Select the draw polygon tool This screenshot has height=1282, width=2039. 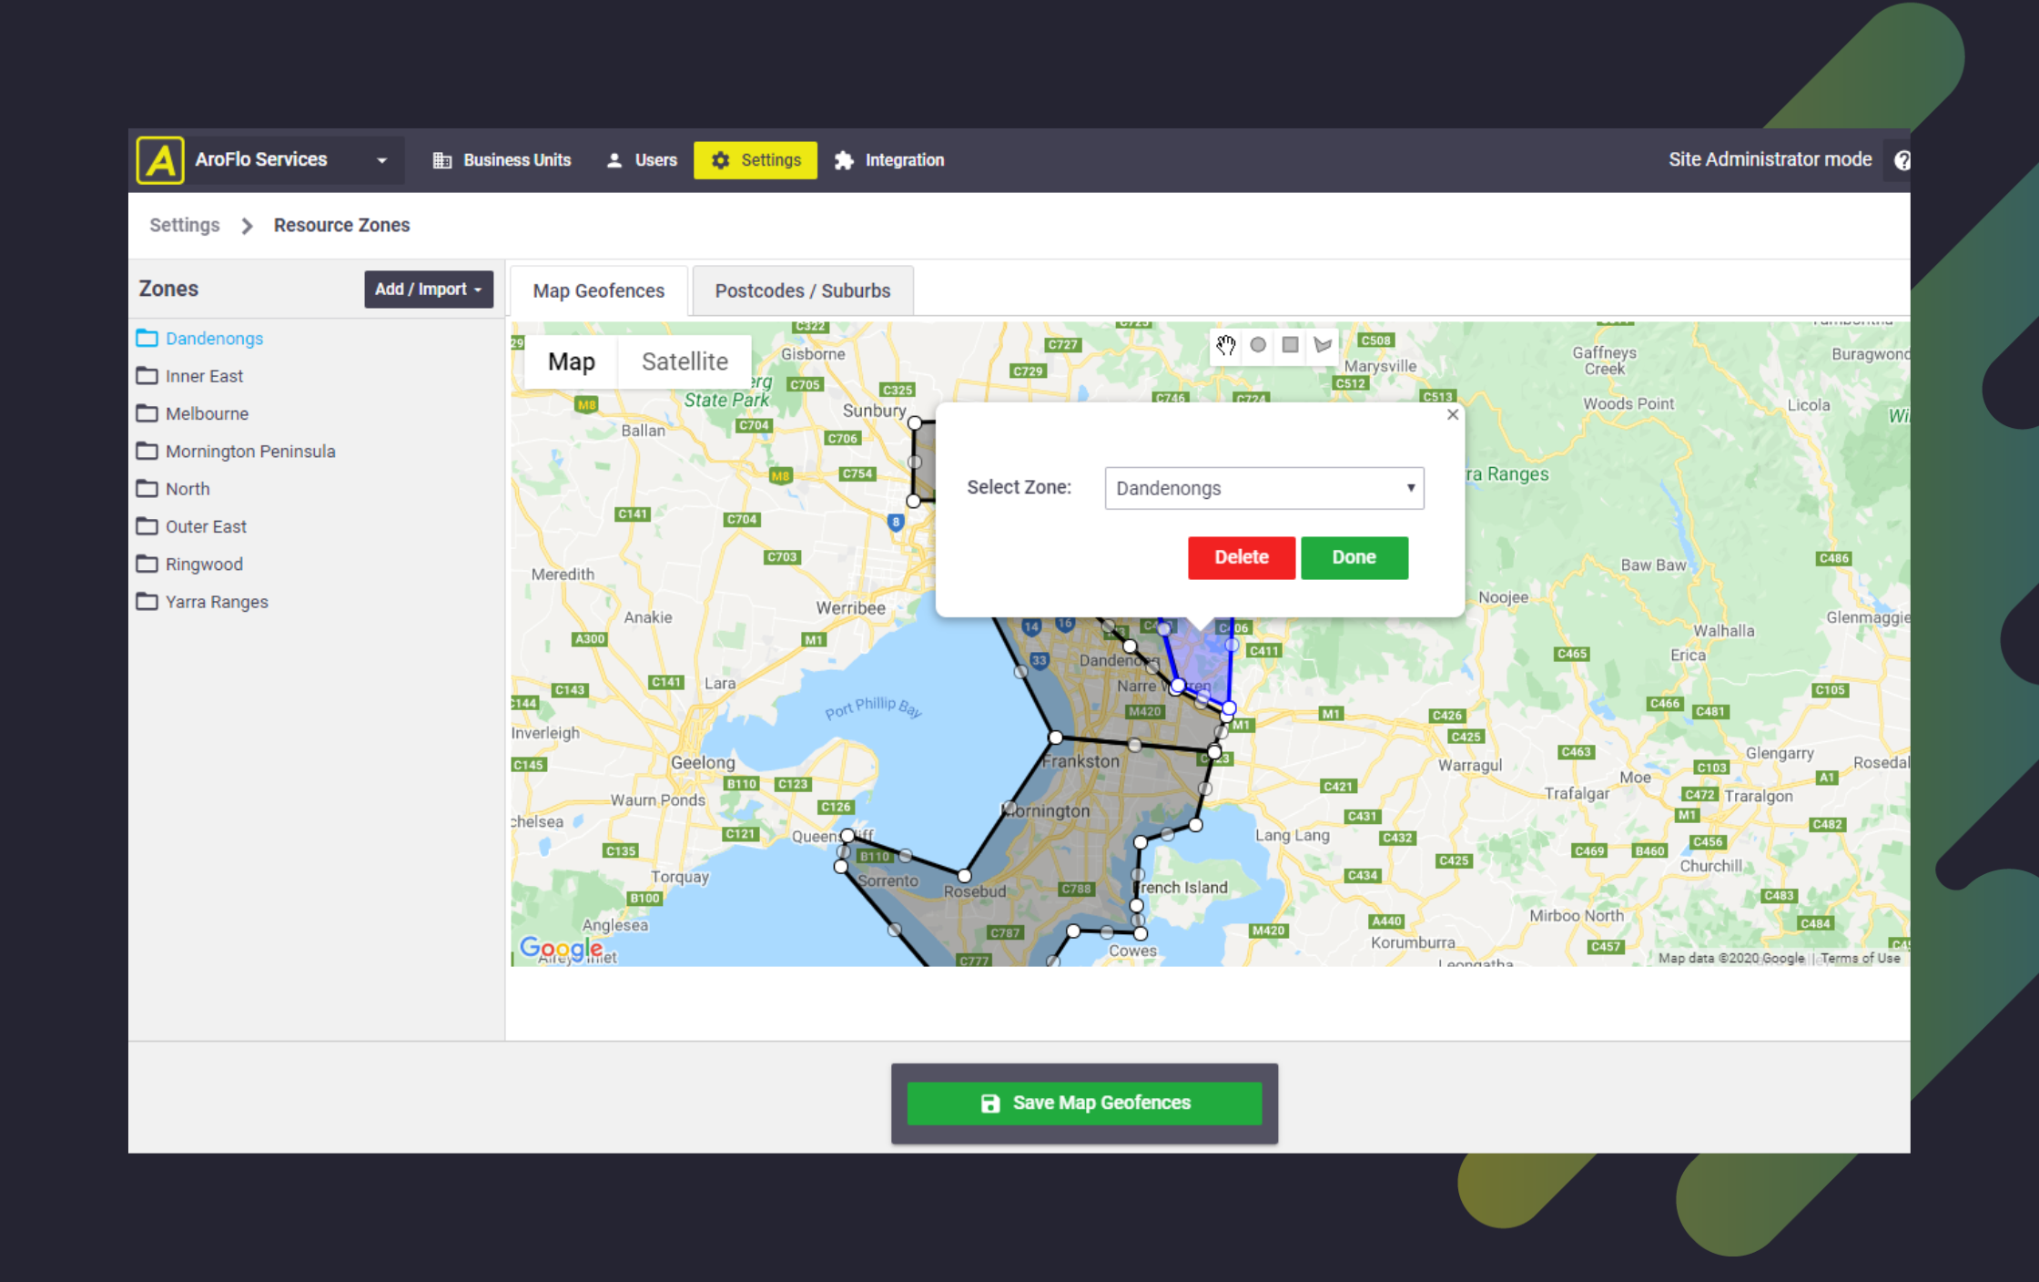[x=1323, y=345]
